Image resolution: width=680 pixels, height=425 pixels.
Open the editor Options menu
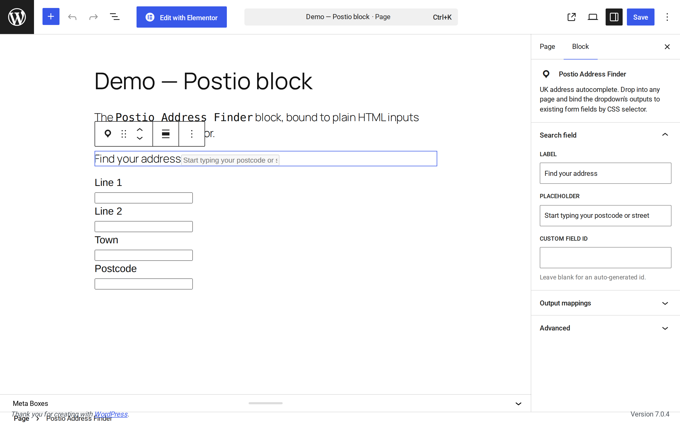click(667, 17)
